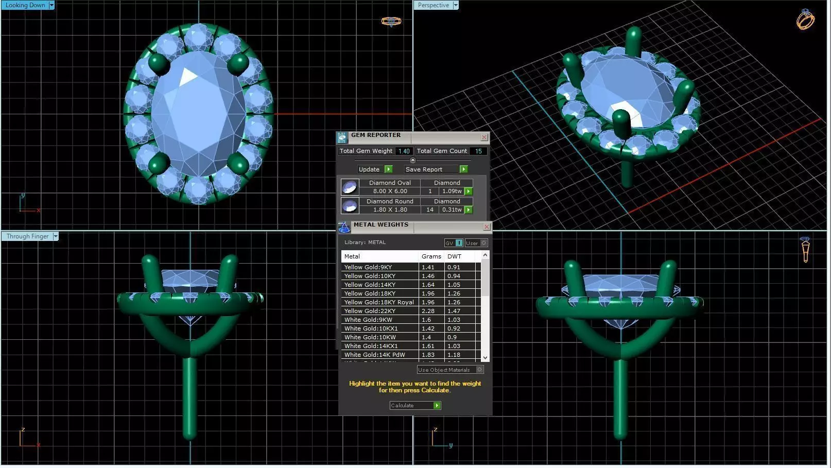Click the Update button
The height and width of the screenshot is (468, 831).
point(369,169)
